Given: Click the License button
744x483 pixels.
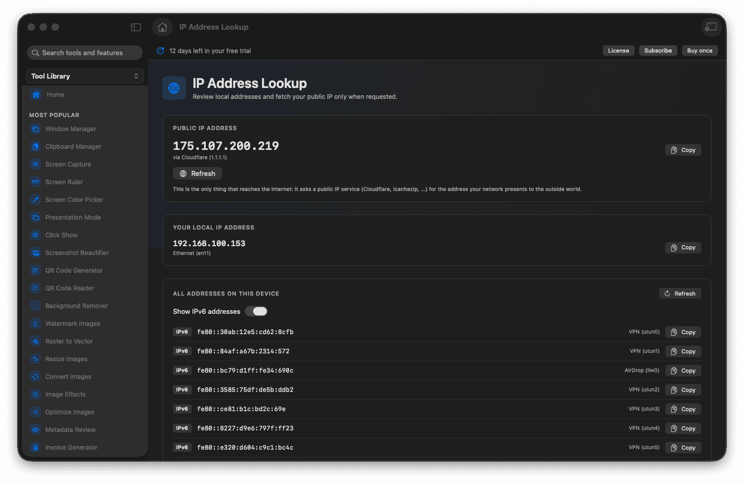Looking at the screenshot, I should (x=618, y=50).
